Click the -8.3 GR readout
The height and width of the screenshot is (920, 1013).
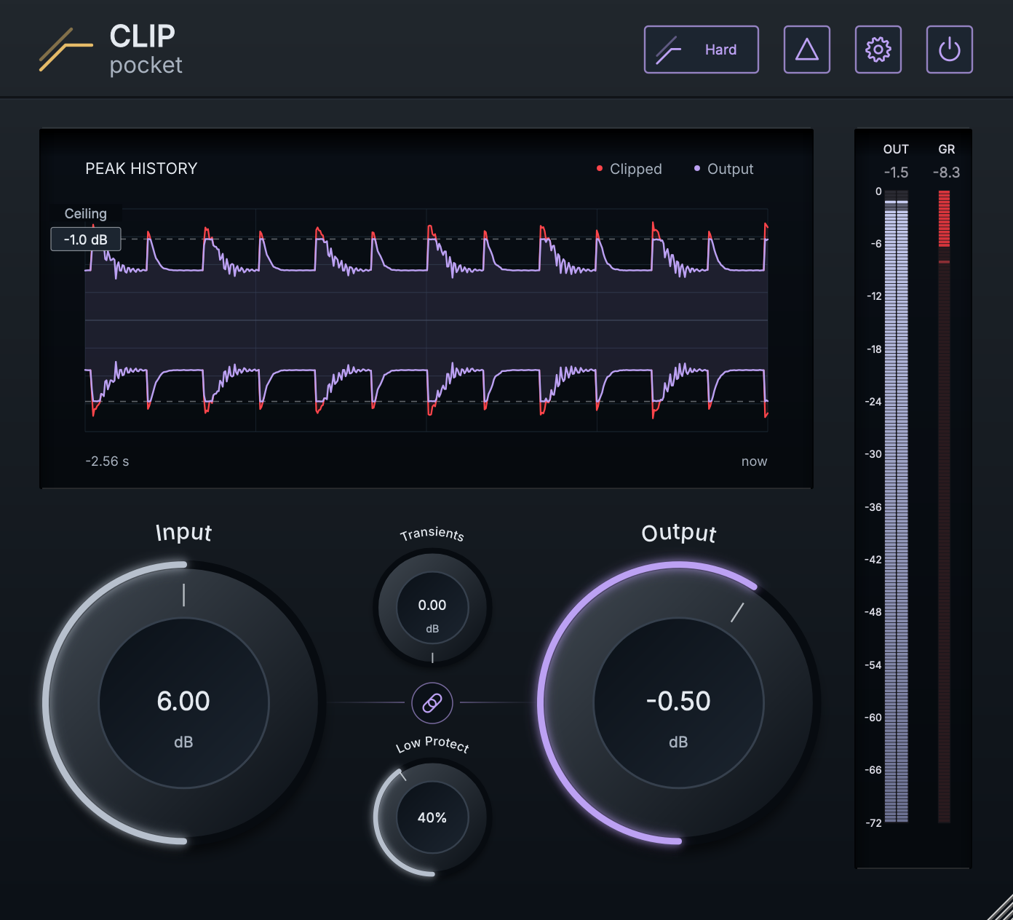947,172
